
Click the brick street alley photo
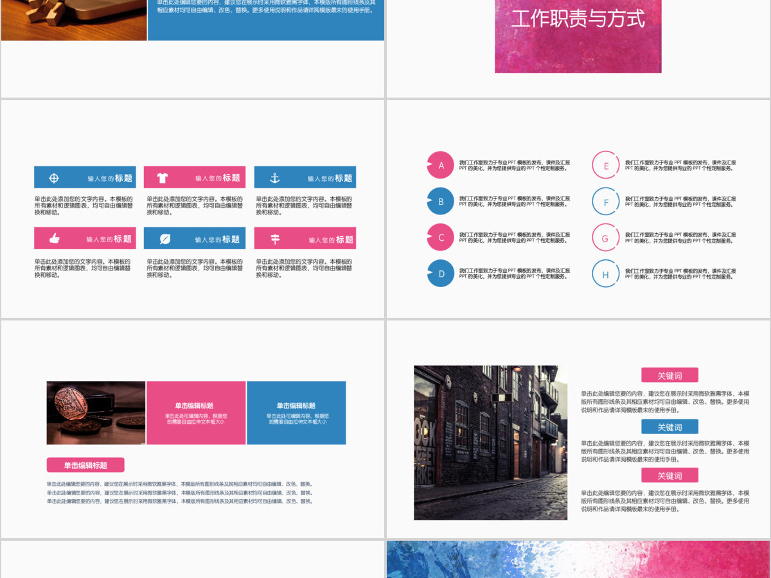(x=491, y=442)
